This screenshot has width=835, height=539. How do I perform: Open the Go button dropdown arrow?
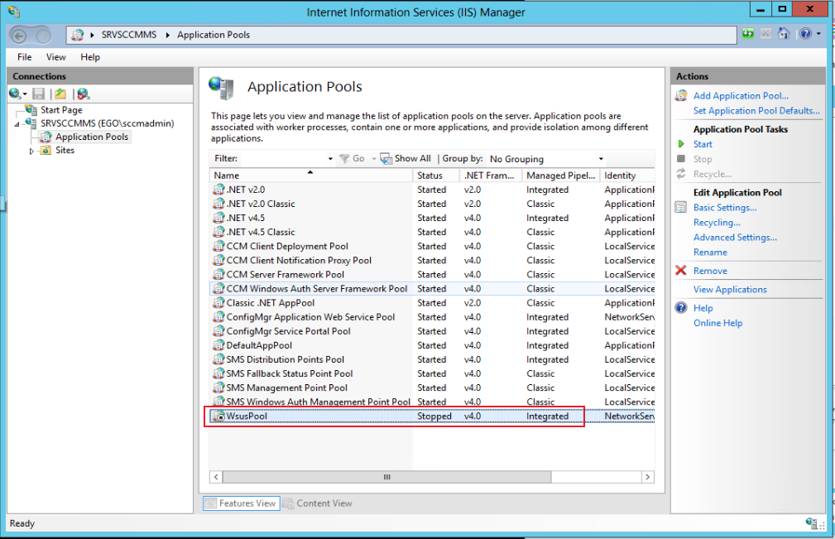[374, 159]
